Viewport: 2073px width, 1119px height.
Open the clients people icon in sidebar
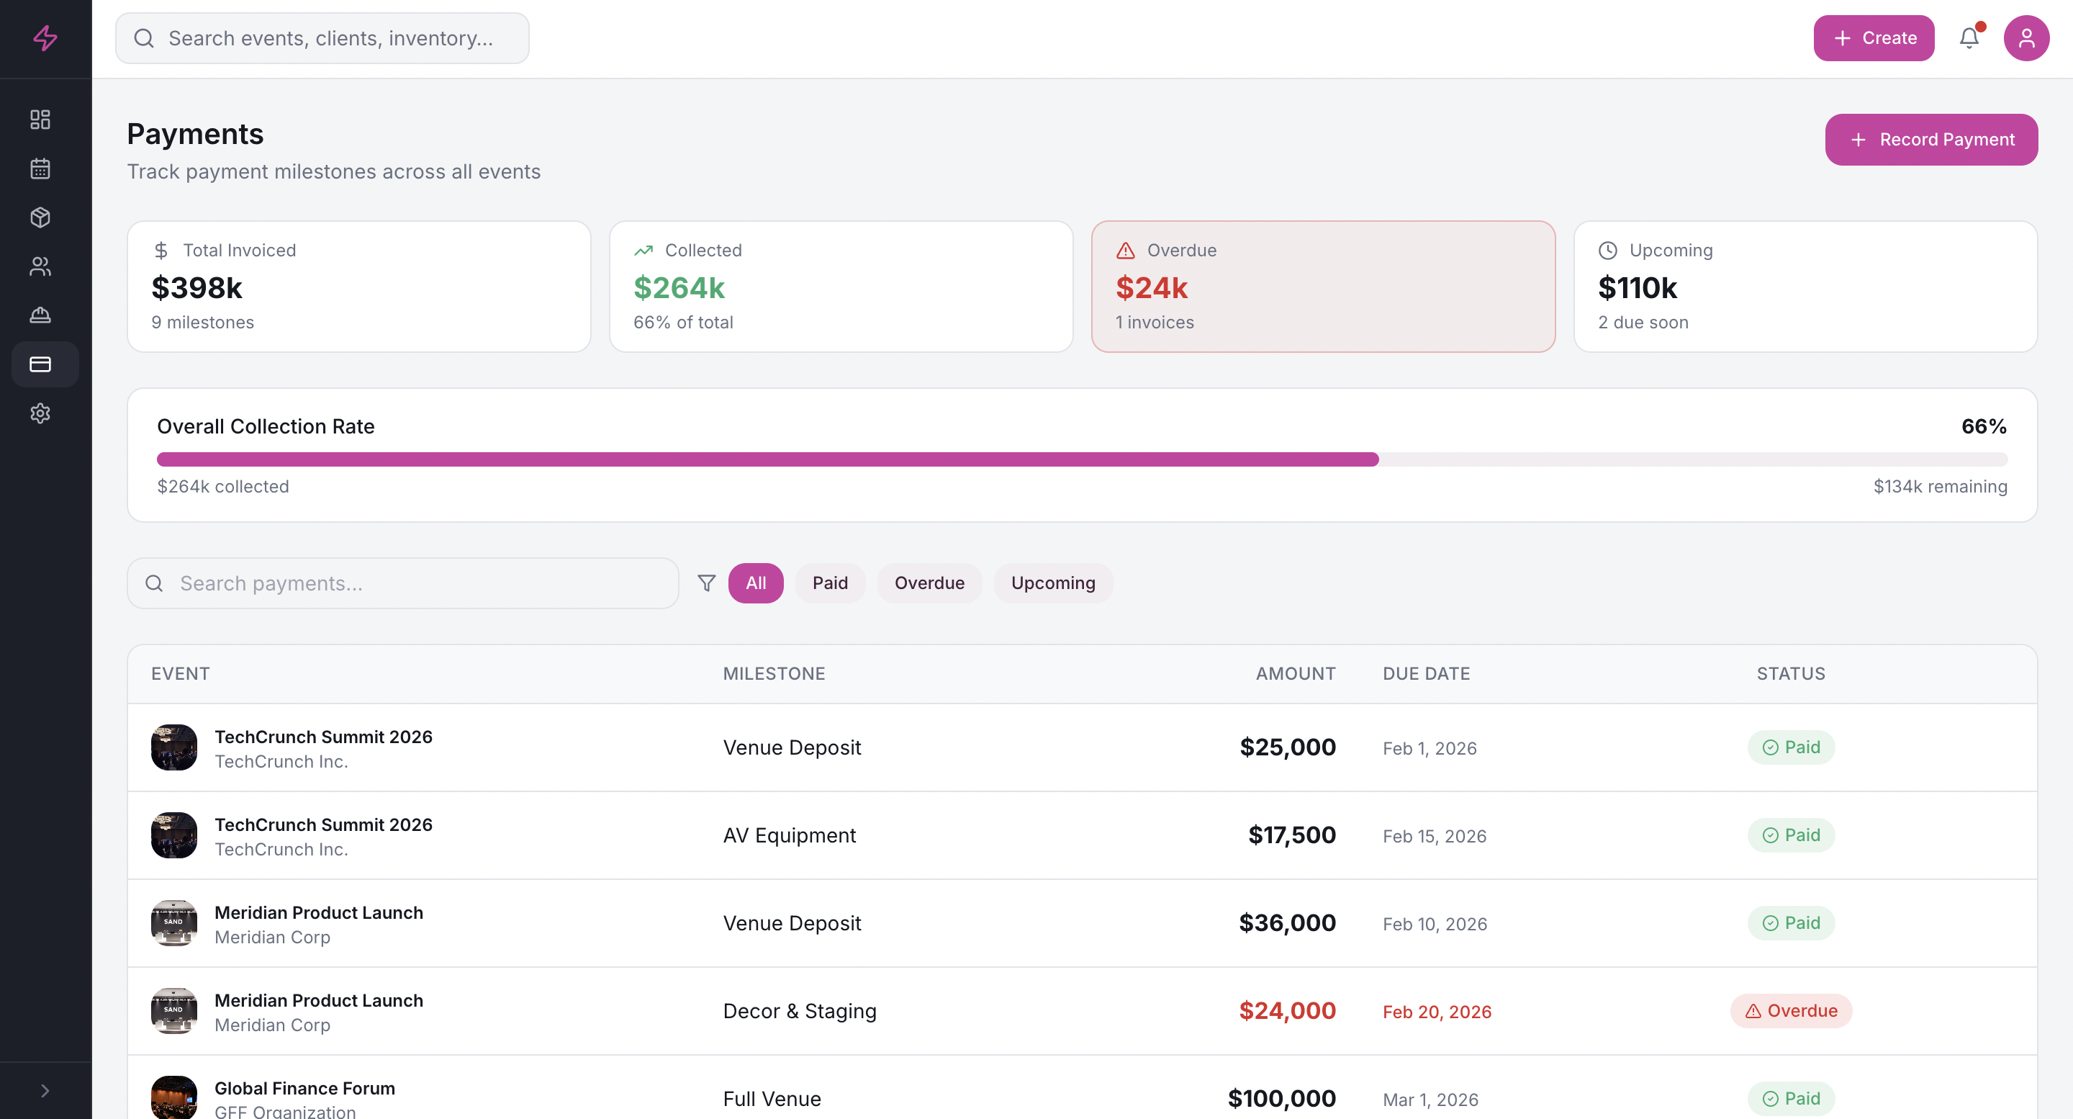coord(40,266)
